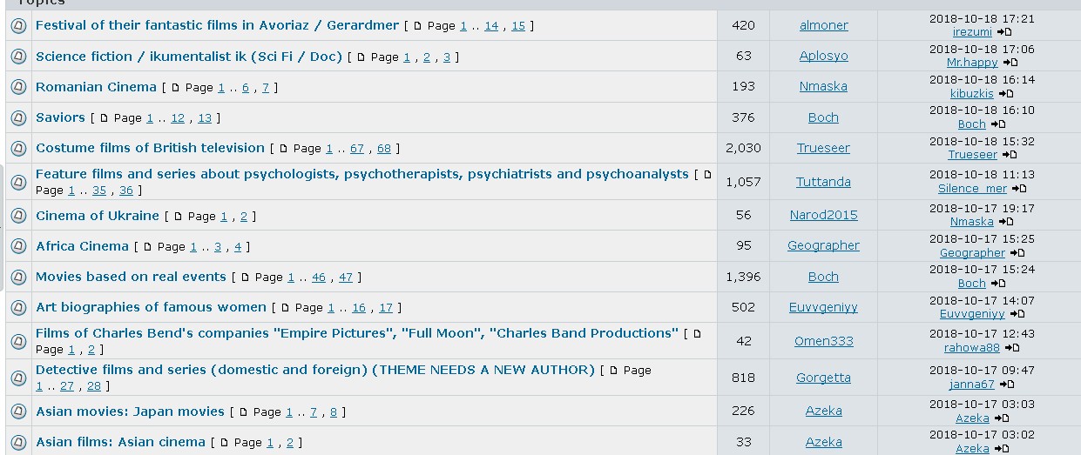Screen dimensions: 1081x455
Task: Click the last-post arrow next to Silence_mer
Action: [x=1019, y=189]
